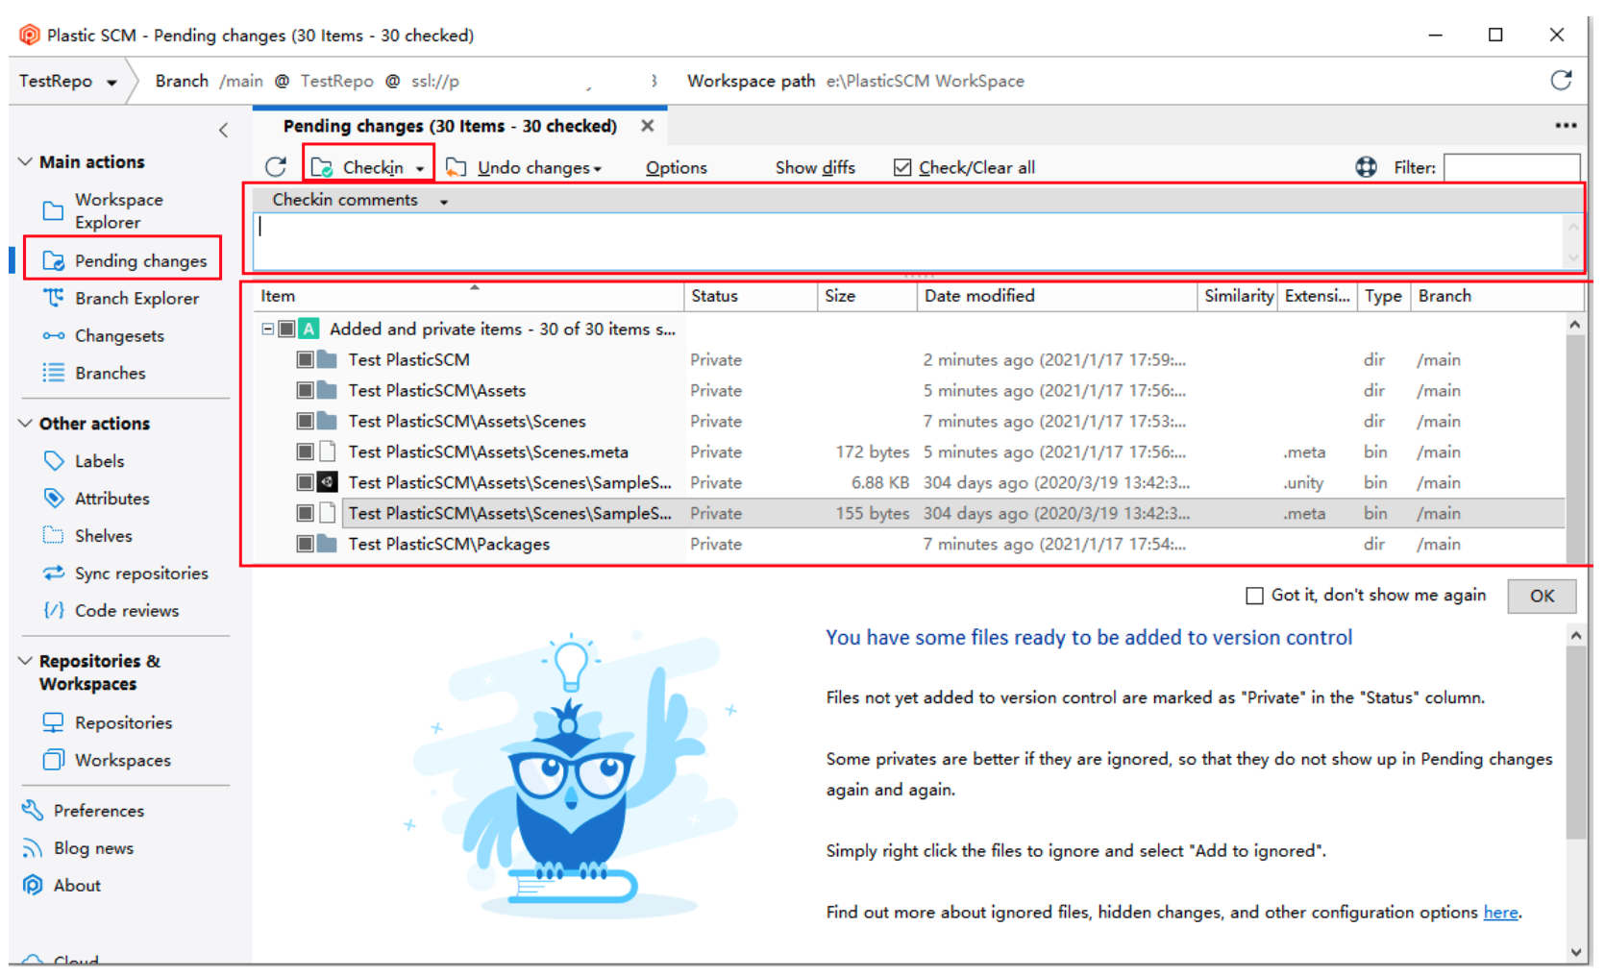Open Labels view
The height and width of the screenshot is (976, 1605).
click(99, 460)
